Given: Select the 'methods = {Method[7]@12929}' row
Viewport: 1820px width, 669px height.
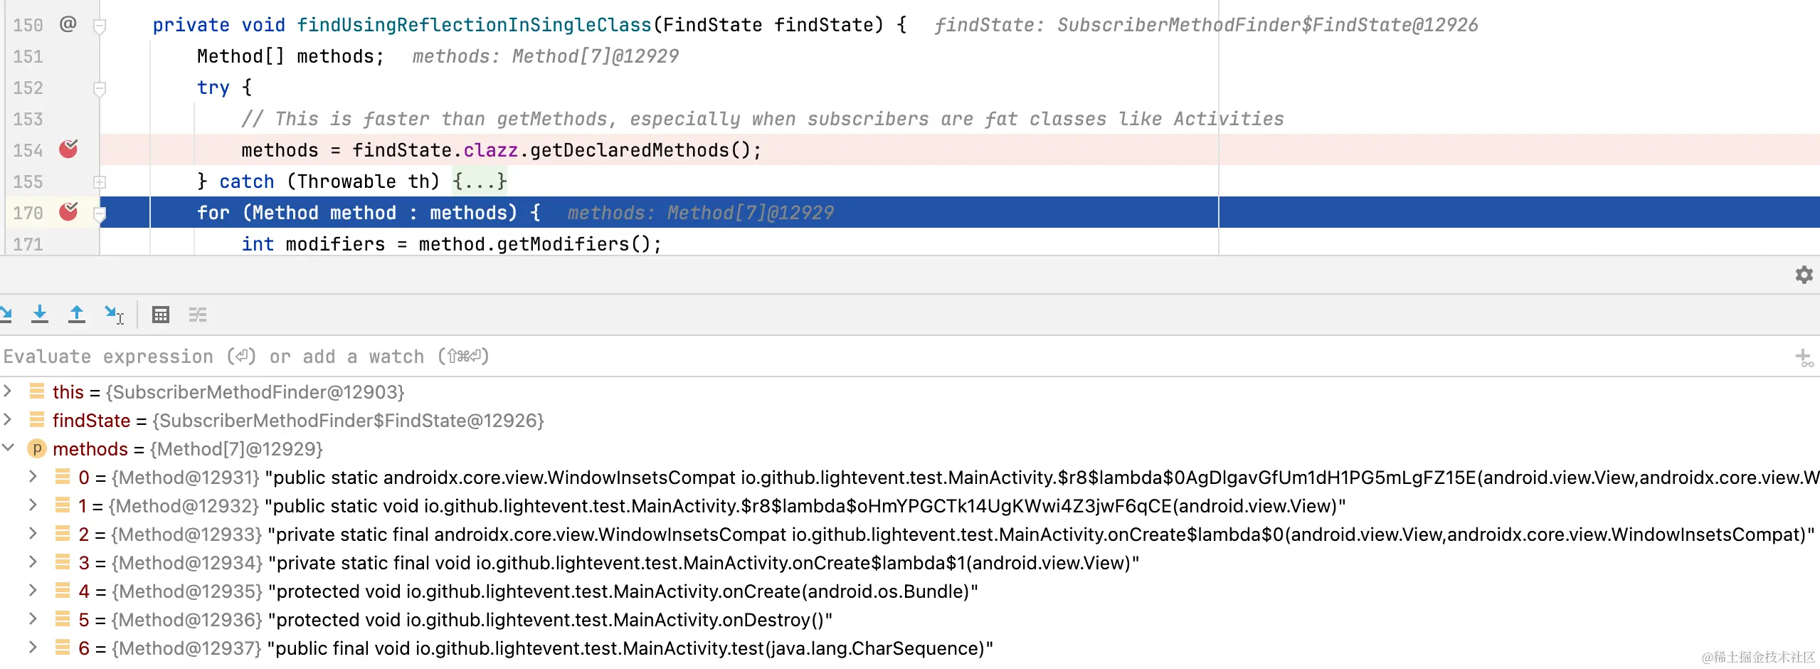Looking at the screenshot, I should tap(910, 449).
